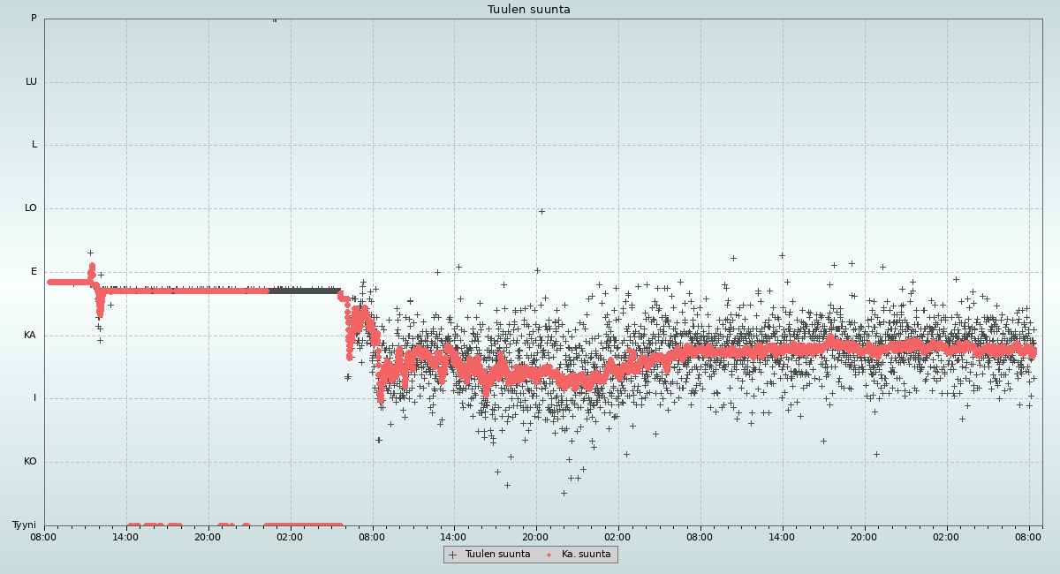1060x574 pixels.
Task: Click the chart title 'Tuulen suunta'
Action: click(529, 10)
